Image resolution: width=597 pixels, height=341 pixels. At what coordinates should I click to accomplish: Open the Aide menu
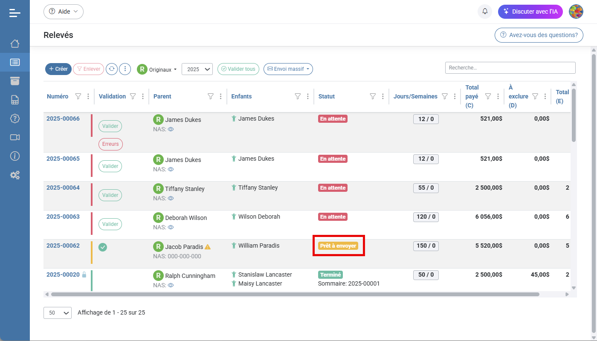coord(64,12)
